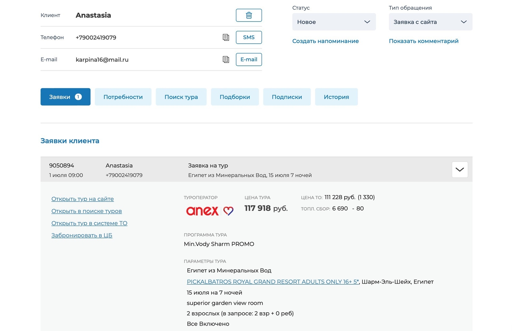Open the Статус dropdown showing Новое
This screenshot has height=331, width=512.
(334, 22)
